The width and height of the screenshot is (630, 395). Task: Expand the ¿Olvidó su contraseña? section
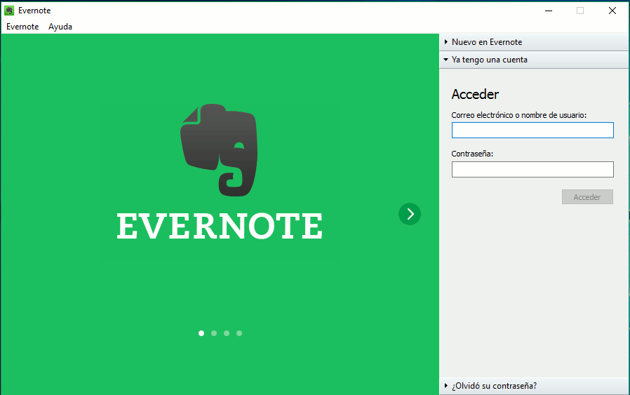click(x=494, y=386)
